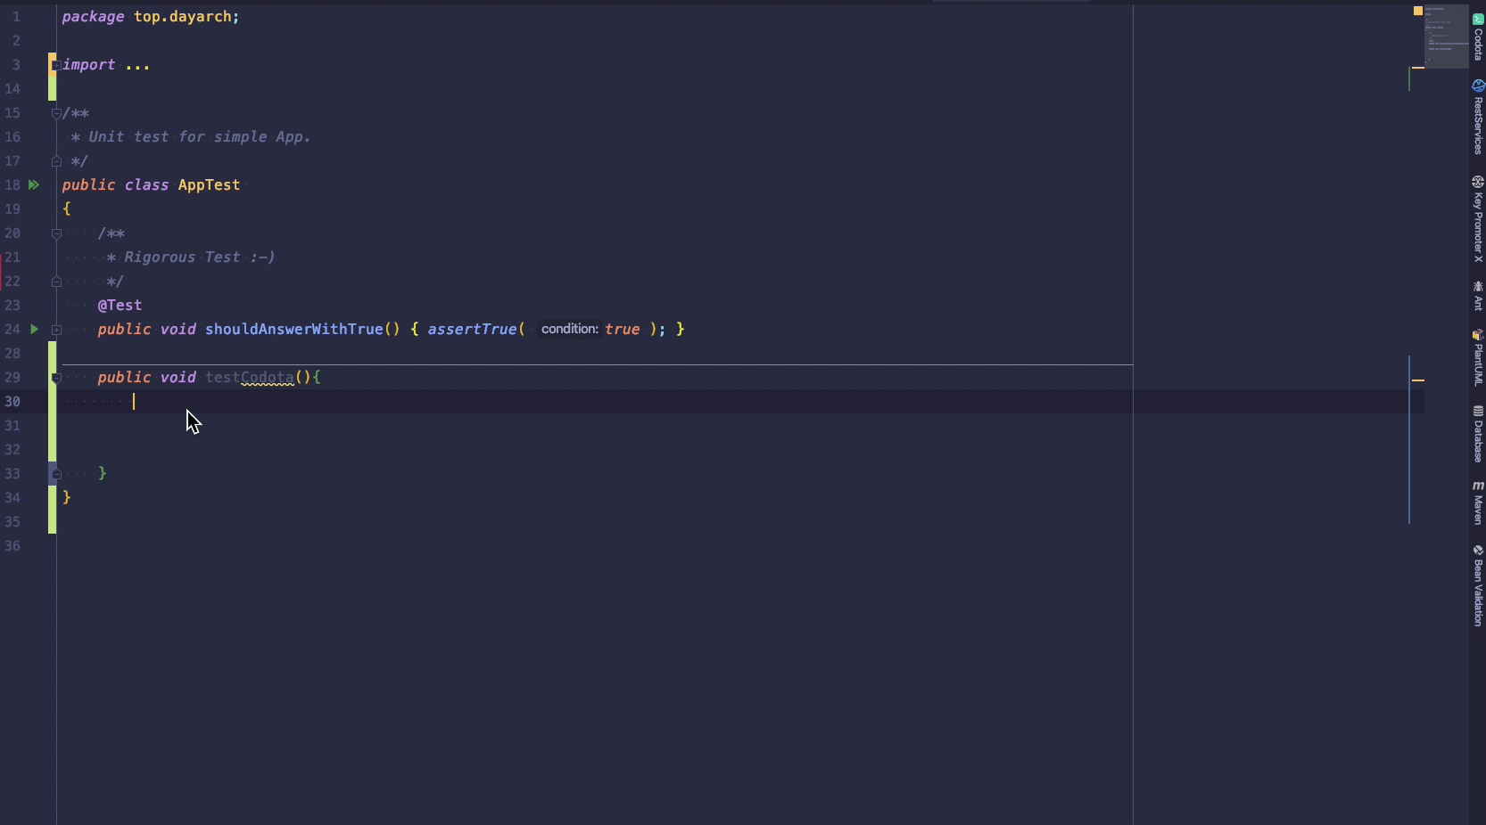Click the class keyword on line 18
The height and width of the screenshot is (825, 1486).
[146, 185]
